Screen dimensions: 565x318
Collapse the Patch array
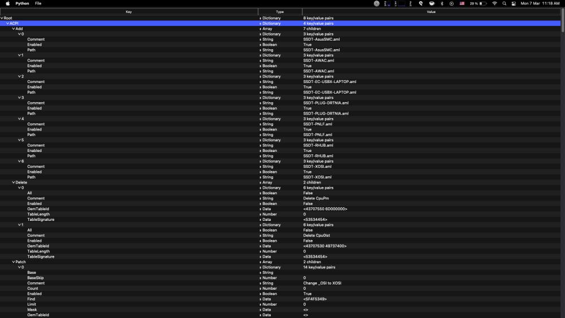click(14, 262)
